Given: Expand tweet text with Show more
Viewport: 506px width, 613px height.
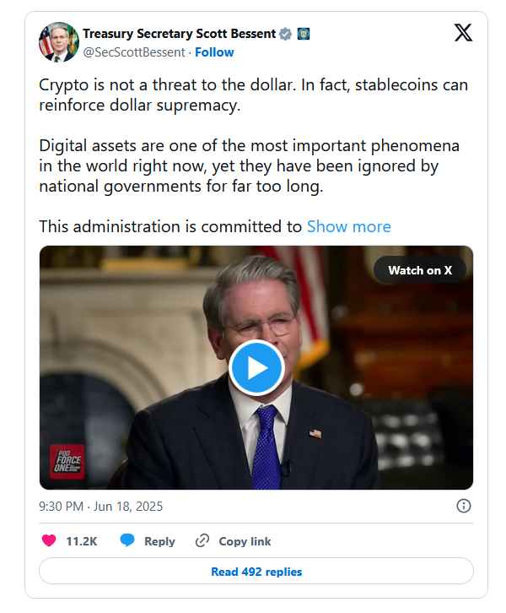Looking at the screenshot, I should point(348,227).
